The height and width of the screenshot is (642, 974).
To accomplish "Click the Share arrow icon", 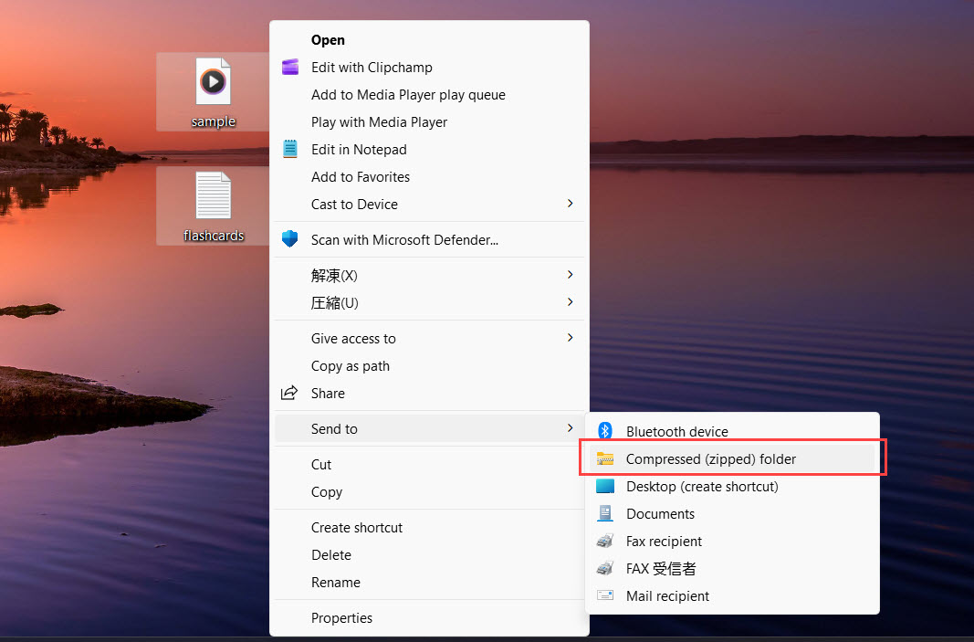I will (289, 393).
